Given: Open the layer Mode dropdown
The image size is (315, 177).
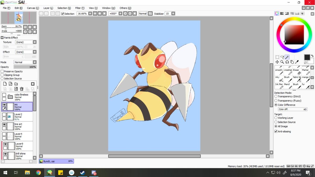Looking at the screenshot, I should pos(35,62).
